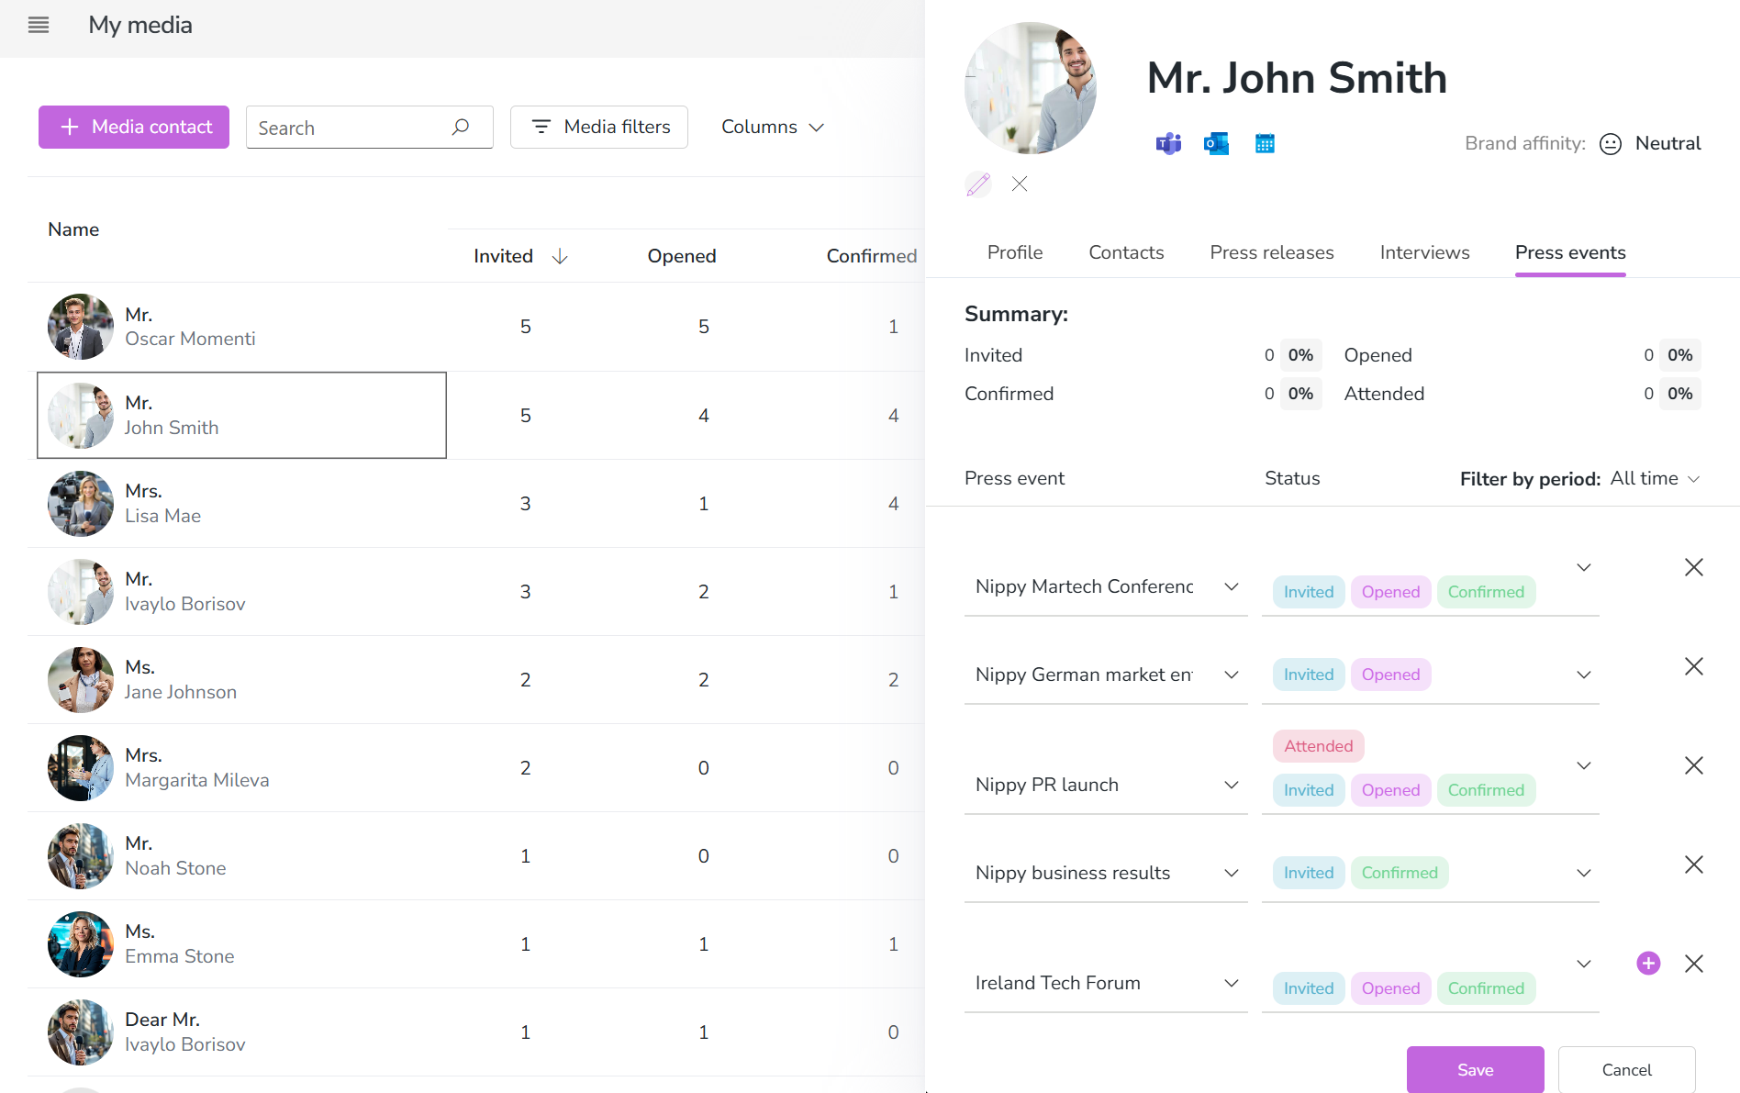
Task: Expand the Columns dropdown
Action: [773, 127]
